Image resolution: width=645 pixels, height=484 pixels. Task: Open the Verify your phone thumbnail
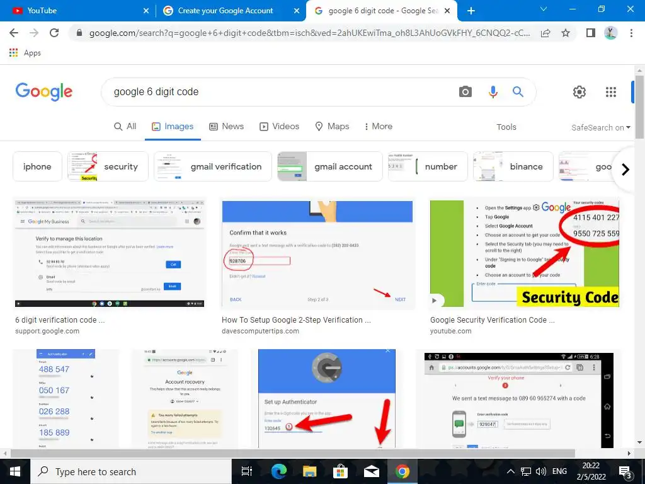click(x=519, y=400)
